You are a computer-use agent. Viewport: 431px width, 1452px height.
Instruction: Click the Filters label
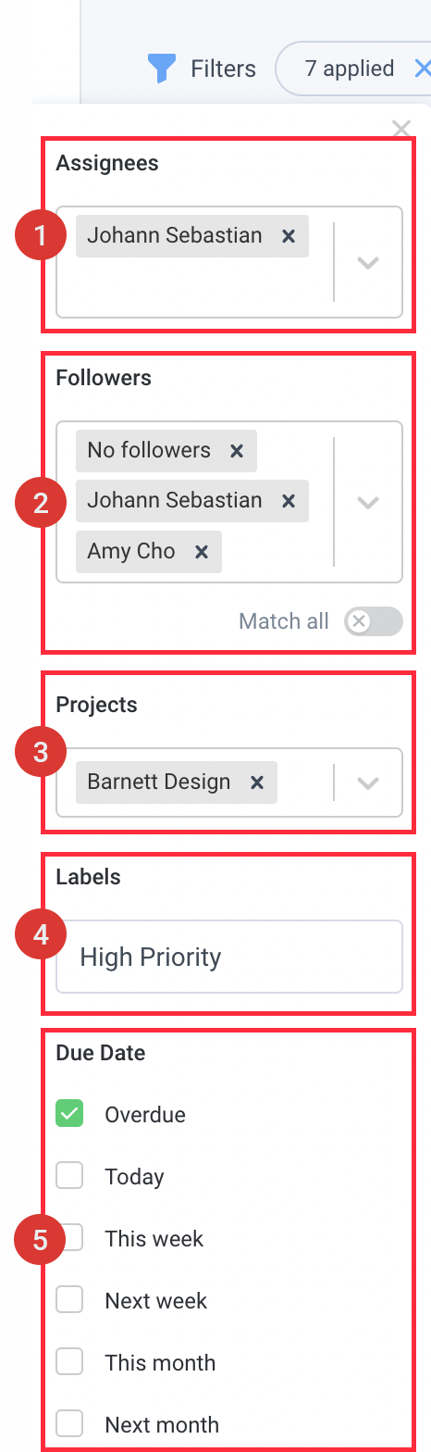[x=223, y=69]
